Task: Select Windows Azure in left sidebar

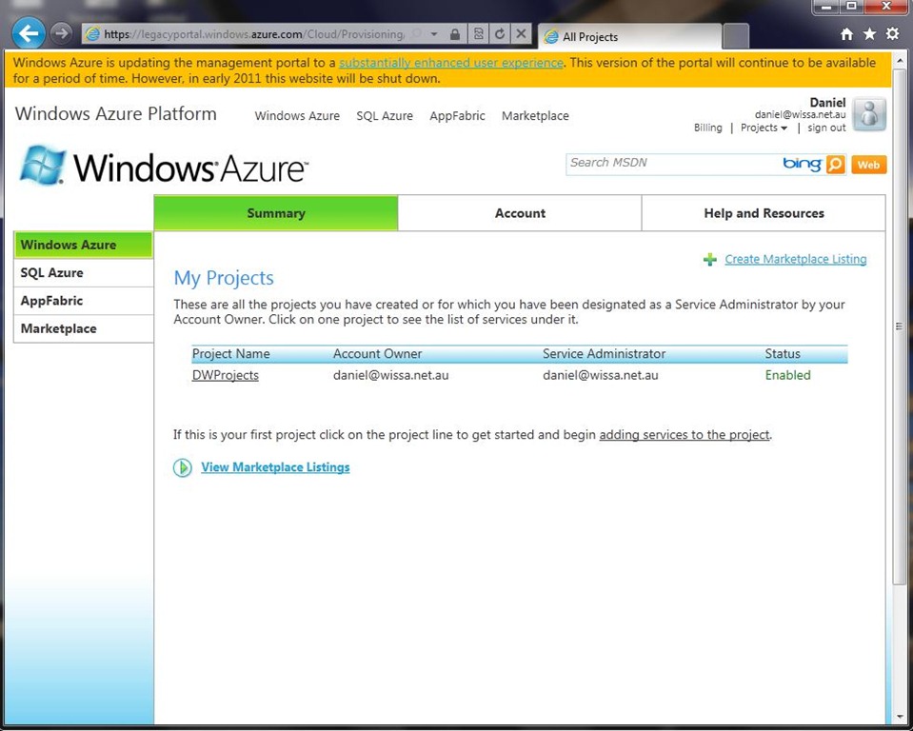Action: pyautogui.click(x=83, y=245)
